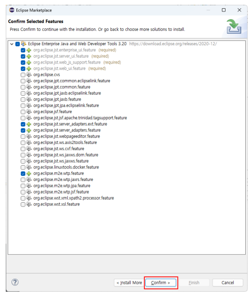Toggle the Eclipse Enterprise Java parent checkbox

(x=18, y=44)
